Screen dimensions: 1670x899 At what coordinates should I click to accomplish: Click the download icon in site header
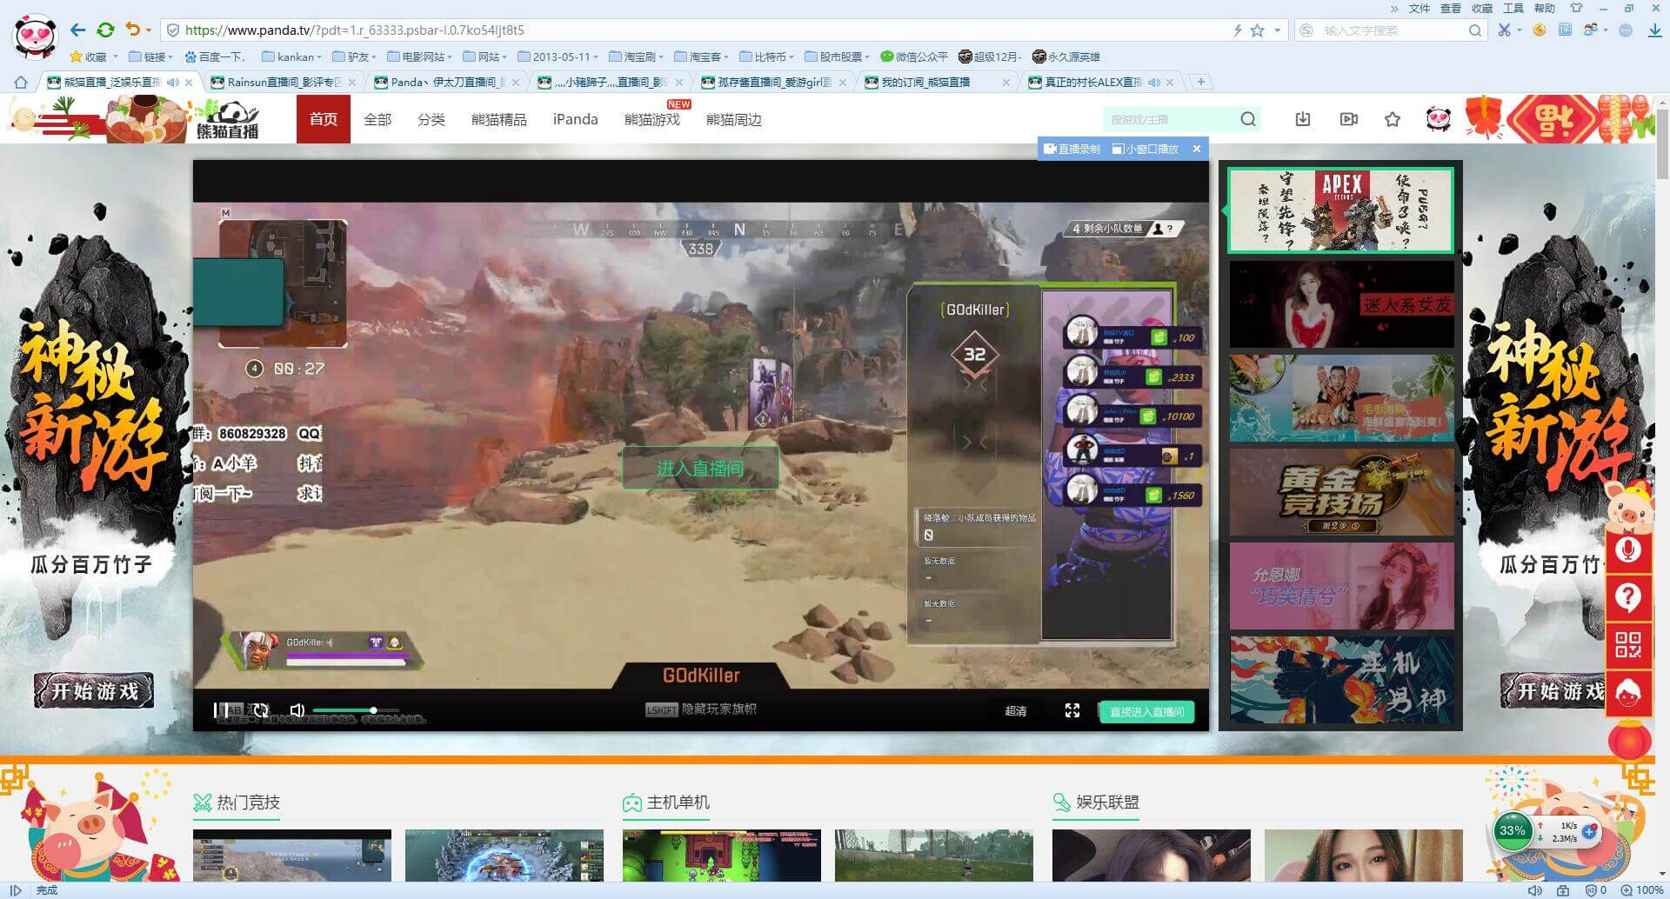point(1302,119)
